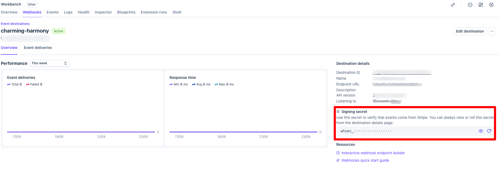Toggle the Failed series in Event deliveries legend
499x191 pixels.
coord(34,84)
